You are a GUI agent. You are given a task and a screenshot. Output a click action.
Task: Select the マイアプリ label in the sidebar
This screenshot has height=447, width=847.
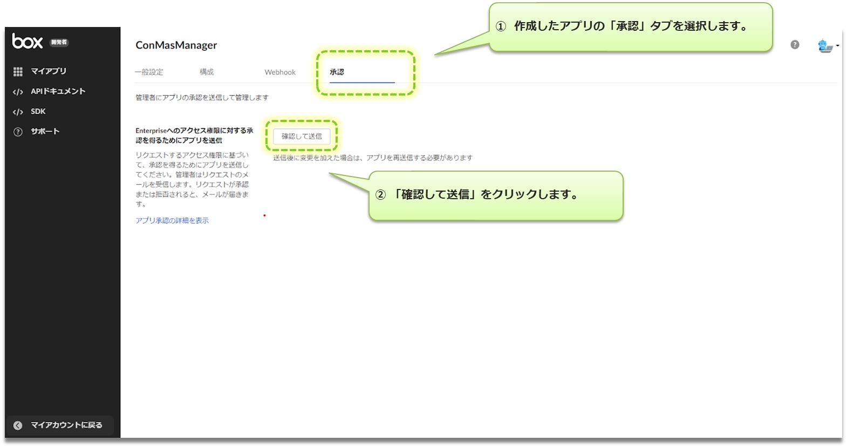click(x=49, y=71)
